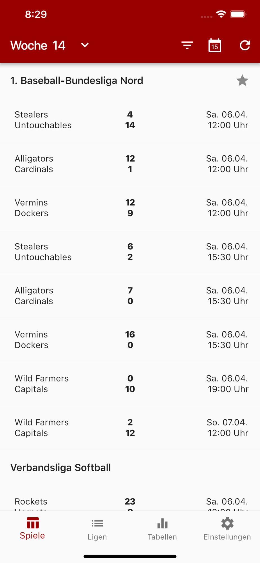
Task: Open the calendar date picker icon
Action: (215, 45)
